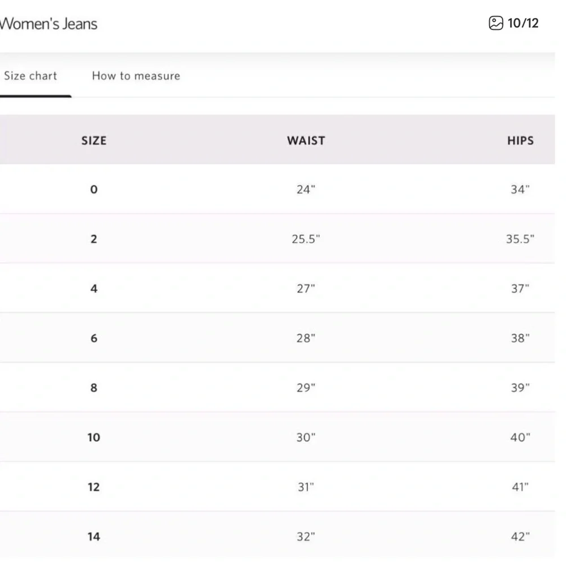The image size is (566, 566).
Task: Select size 12 in the size column
Action: [x=94, y=487]
